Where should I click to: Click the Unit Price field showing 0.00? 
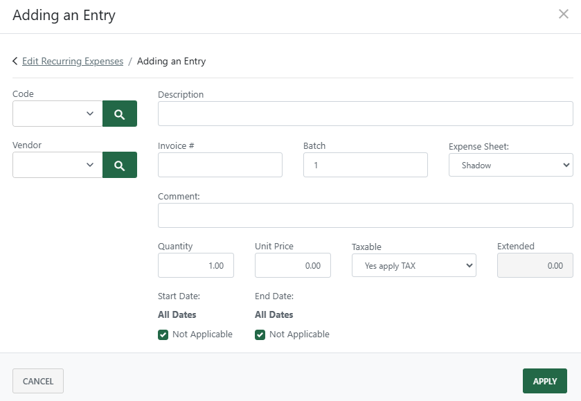293,265
